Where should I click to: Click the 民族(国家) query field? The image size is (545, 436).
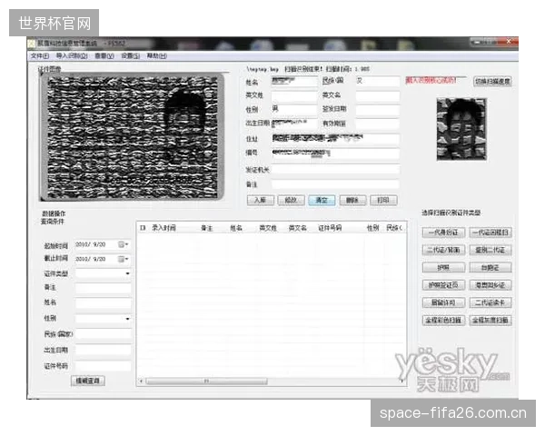point(104,334)
